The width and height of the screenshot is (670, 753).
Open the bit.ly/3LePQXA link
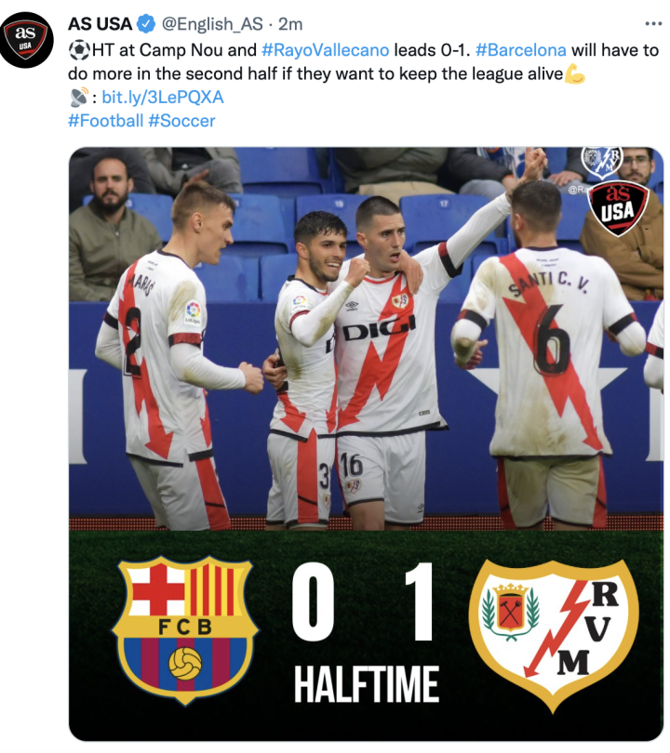pyautogui.click(x=163, y=97)
